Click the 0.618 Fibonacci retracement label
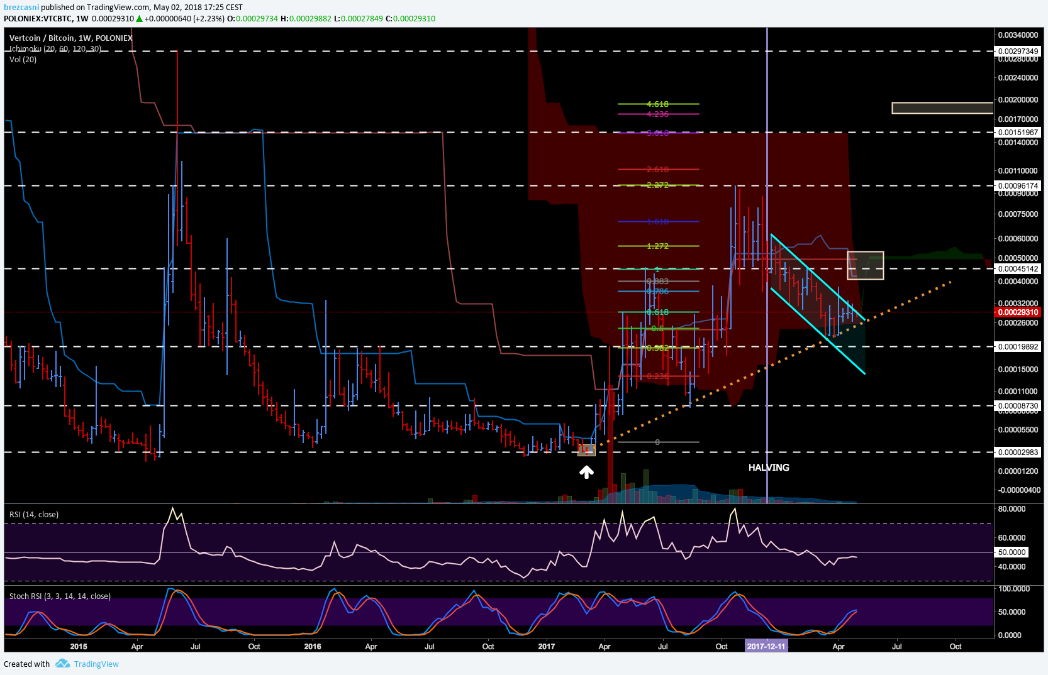Screen dimensions: 1048x675 coord(657,312)
